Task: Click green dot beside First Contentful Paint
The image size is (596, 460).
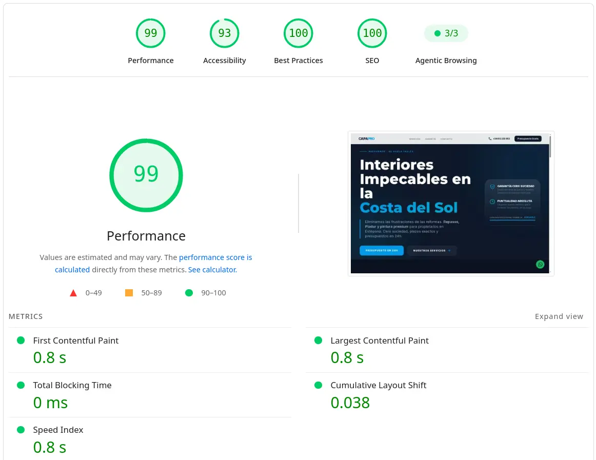Action: coord(21,340)
